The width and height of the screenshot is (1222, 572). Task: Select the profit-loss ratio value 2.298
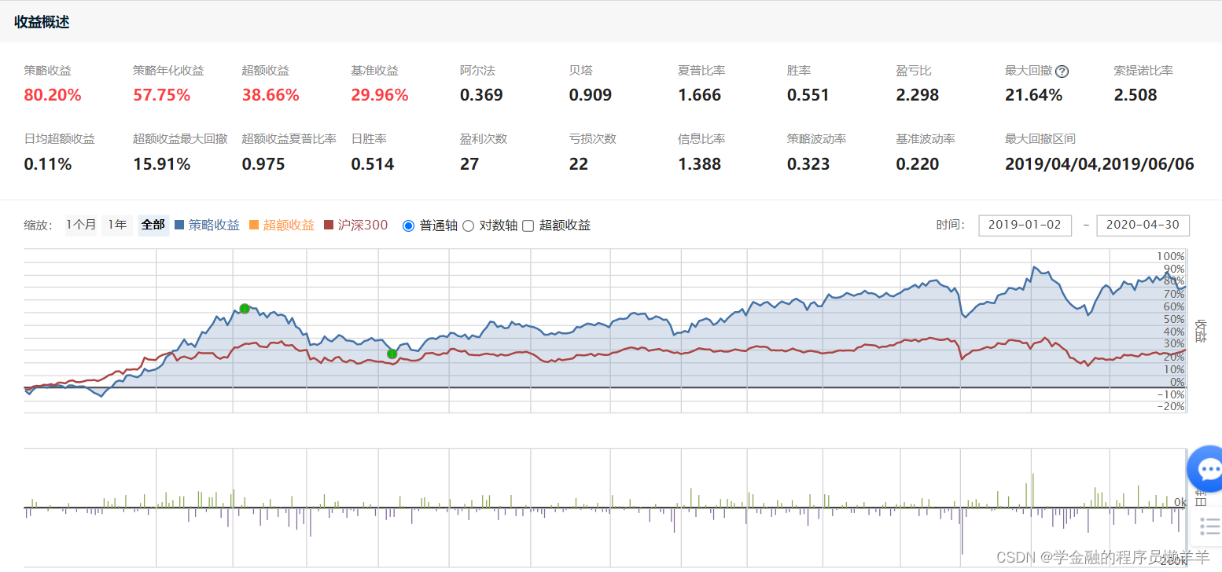point(918,96)
